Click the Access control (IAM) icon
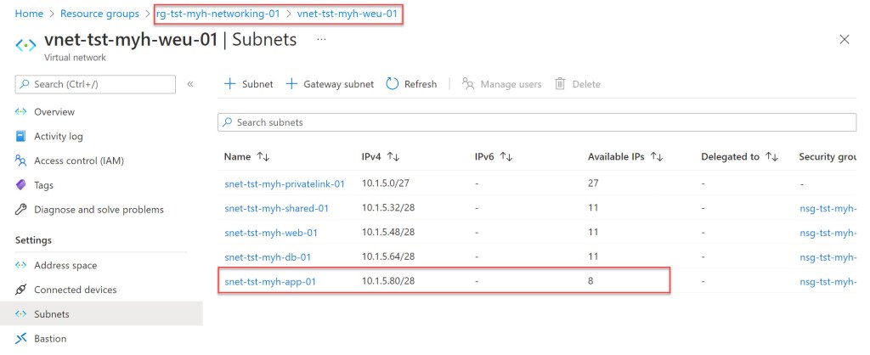The image size is (870, 355). (x=21, y=161)
